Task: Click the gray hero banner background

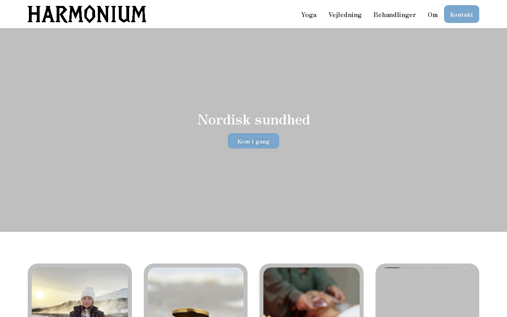Action: 253,71
